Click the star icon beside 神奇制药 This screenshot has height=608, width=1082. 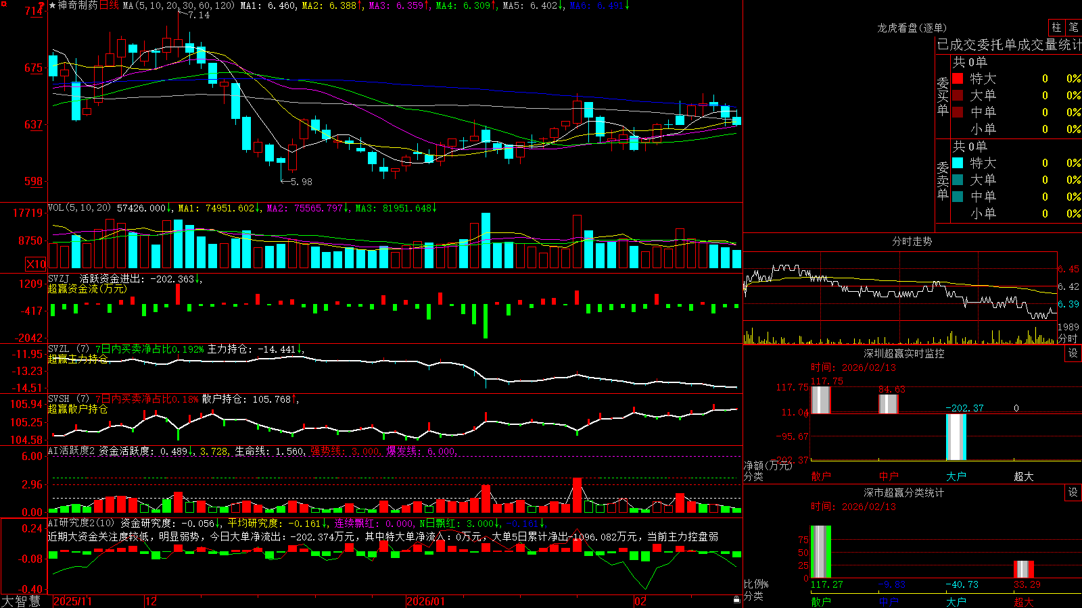(x=52, y=5)
